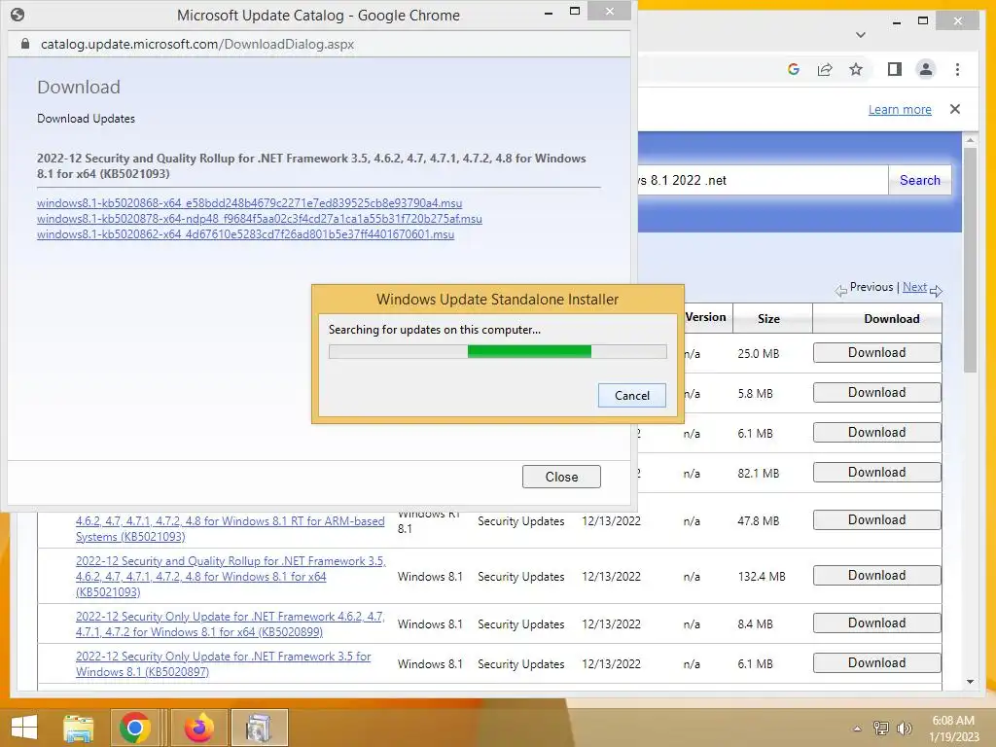Select the standalone installer taskbar icon
The image size is (996, 747).
[x=259, y=728]
